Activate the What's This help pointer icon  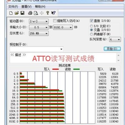[53, 13]
